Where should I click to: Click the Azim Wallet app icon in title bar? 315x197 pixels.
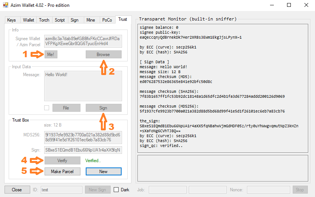(x=6, y=5)
